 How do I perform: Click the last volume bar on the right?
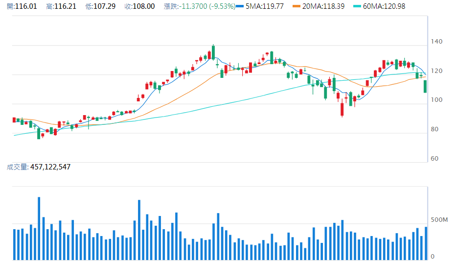point(426,243)
